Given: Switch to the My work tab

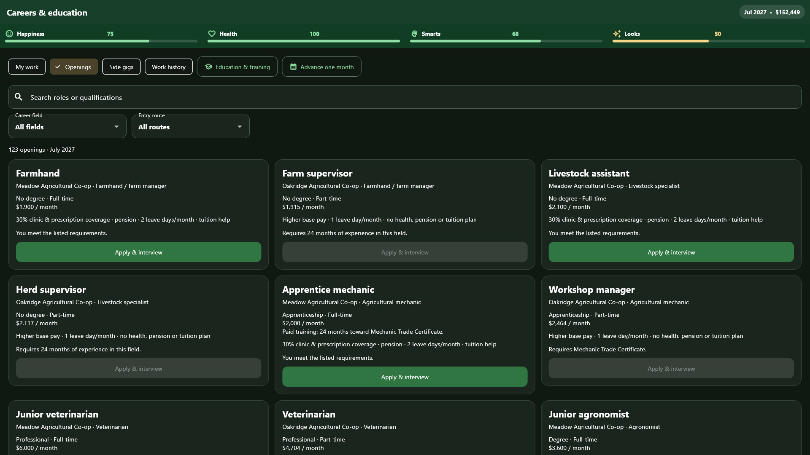Looking at the screenshot, I should [27, 67].
